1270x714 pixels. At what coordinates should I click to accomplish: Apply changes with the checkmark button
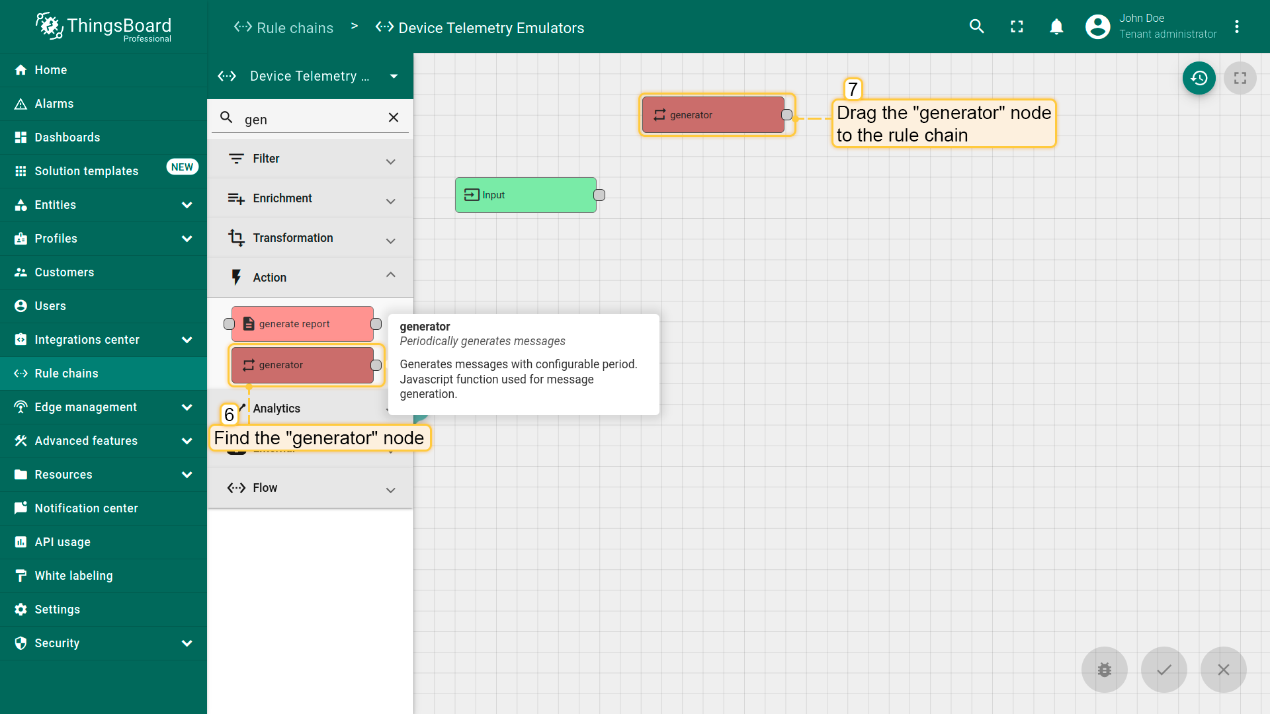tap(1164, 670)
